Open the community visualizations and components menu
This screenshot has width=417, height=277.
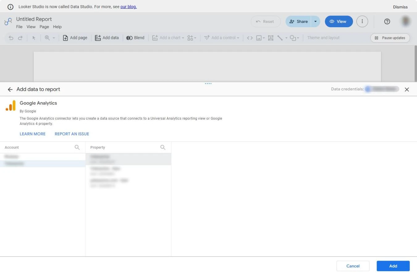pos(192,38)
